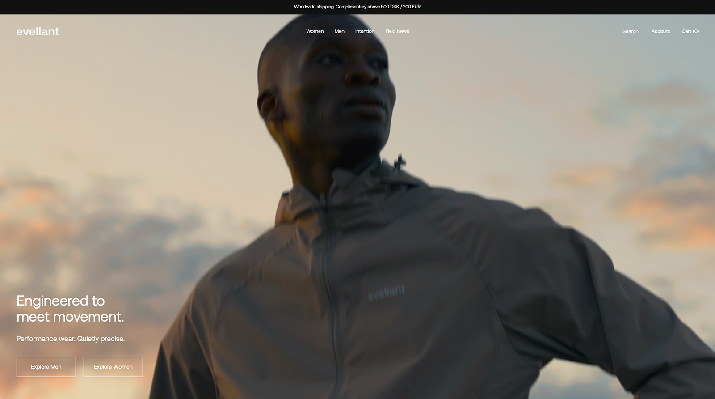Screen dimensions: 715x399
Task: Click the evellant logo printed on the jacket
Action: pyautogui.click(x=387, y=293)
